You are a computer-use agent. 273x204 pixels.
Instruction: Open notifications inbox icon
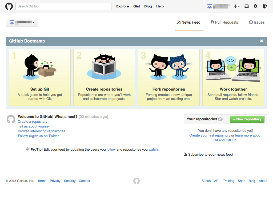pyautogui.click(x=247, y=6)
